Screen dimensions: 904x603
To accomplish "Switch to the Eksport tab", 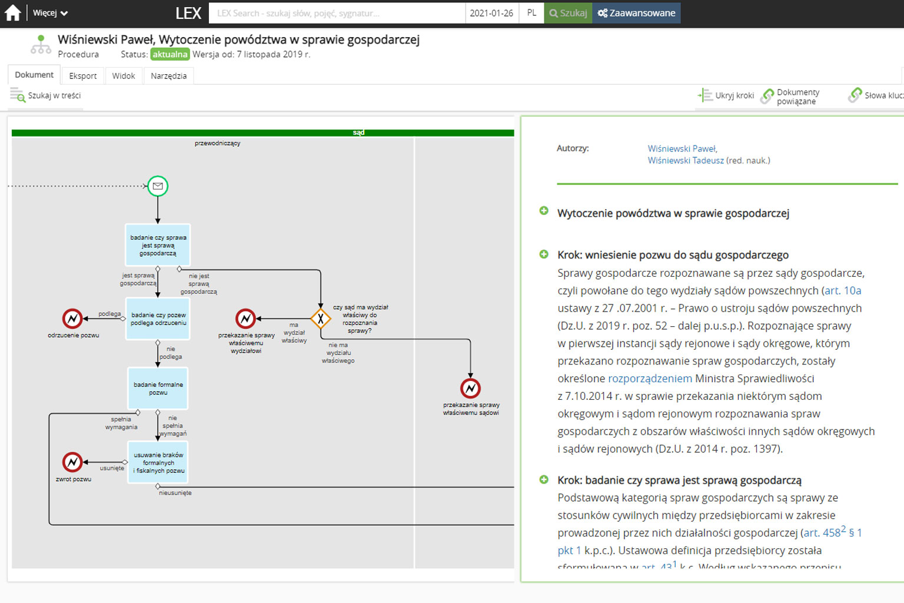I will coord(83,76).
